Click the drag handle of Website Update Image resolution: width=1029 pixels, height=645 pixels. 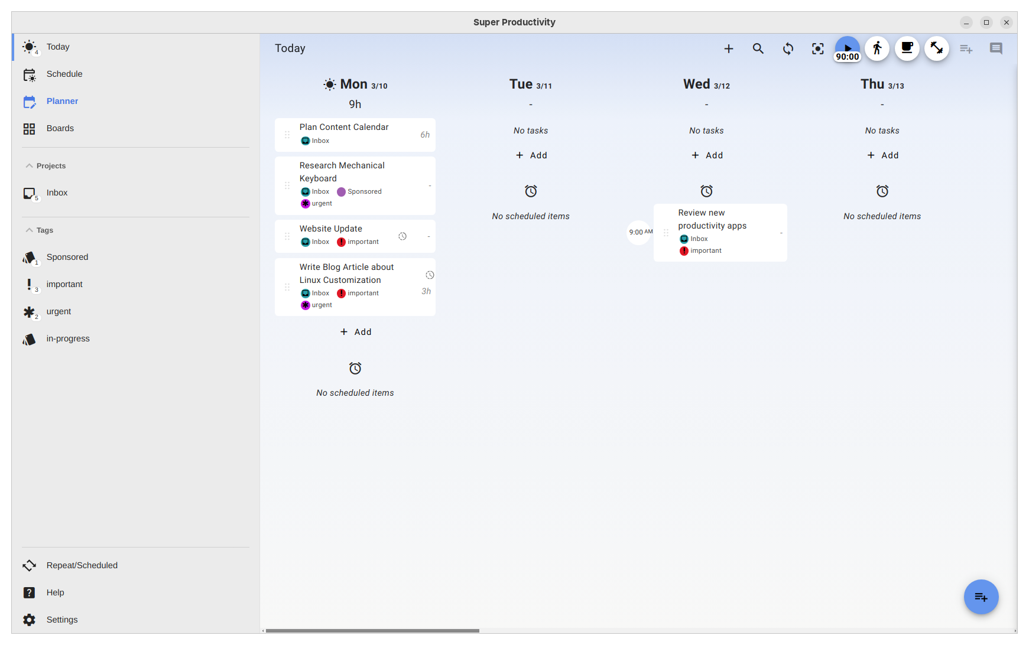click(287, 236)
